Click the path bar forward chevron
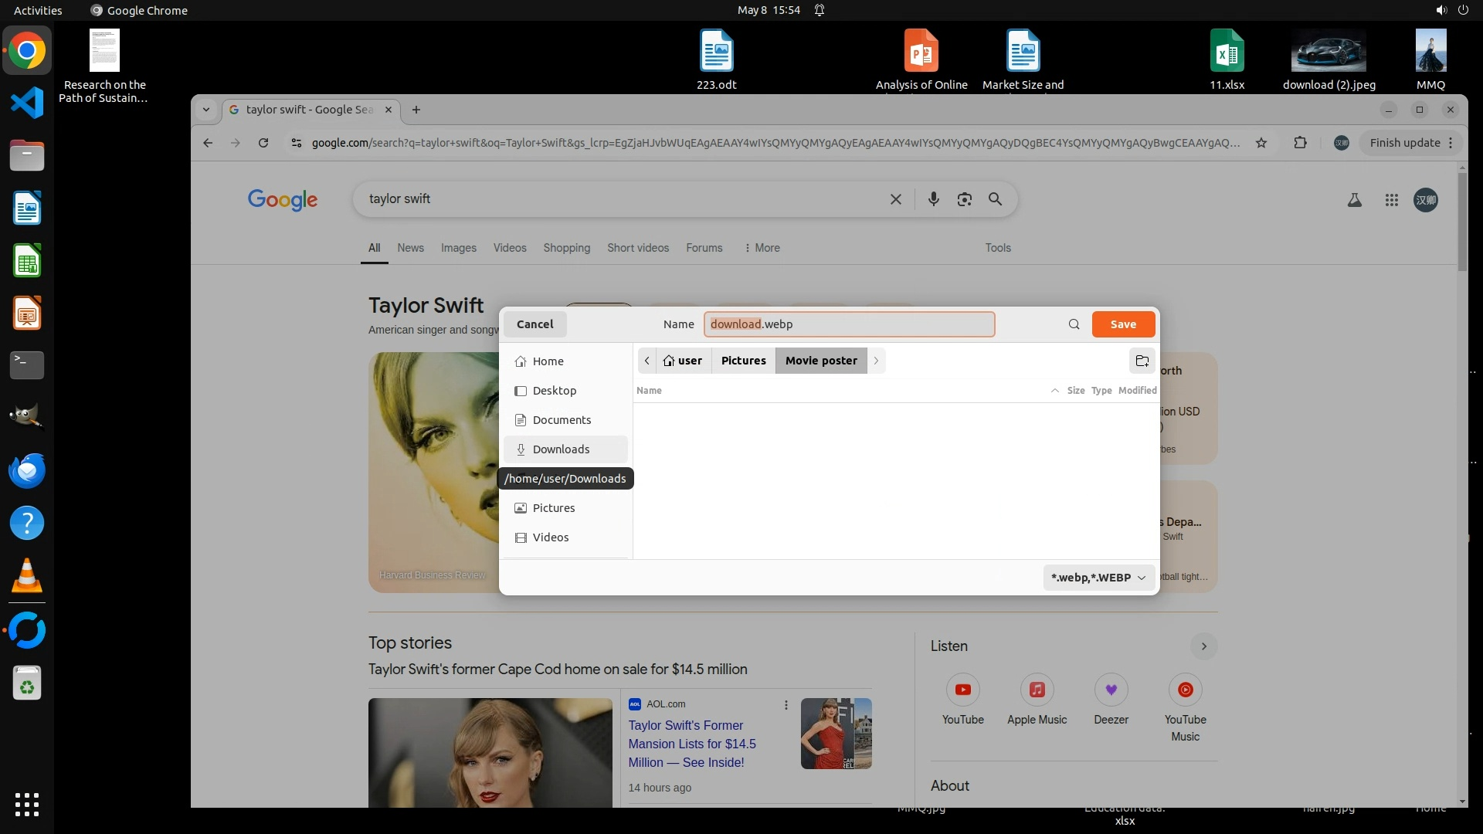 pos(876,361)
